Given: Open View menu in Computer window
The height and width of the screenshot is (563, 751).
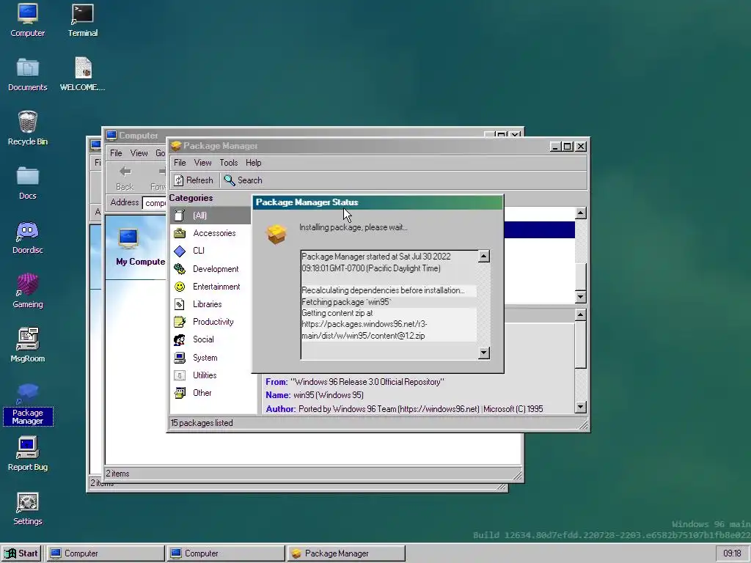Looking at the screenshot, I should [x=139, y=153].
